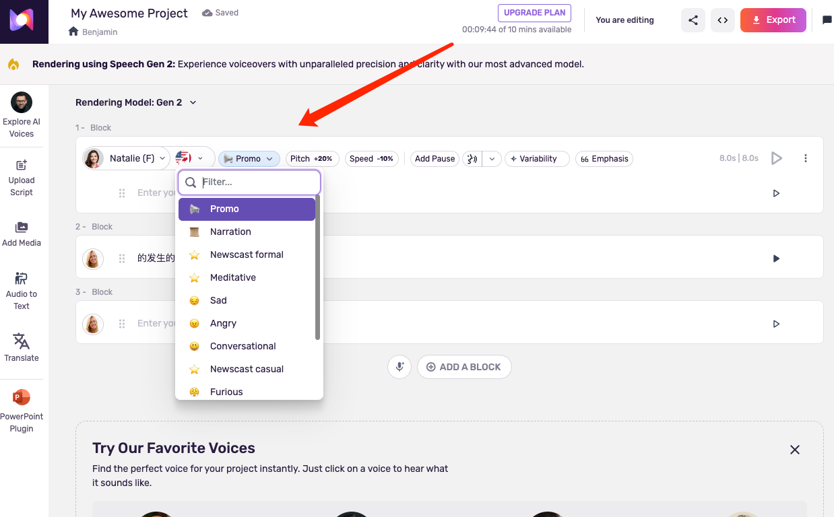The height and width of the screenshot is (517, 834).
Task: Click the share icon in header
Action: click(693, 20)
